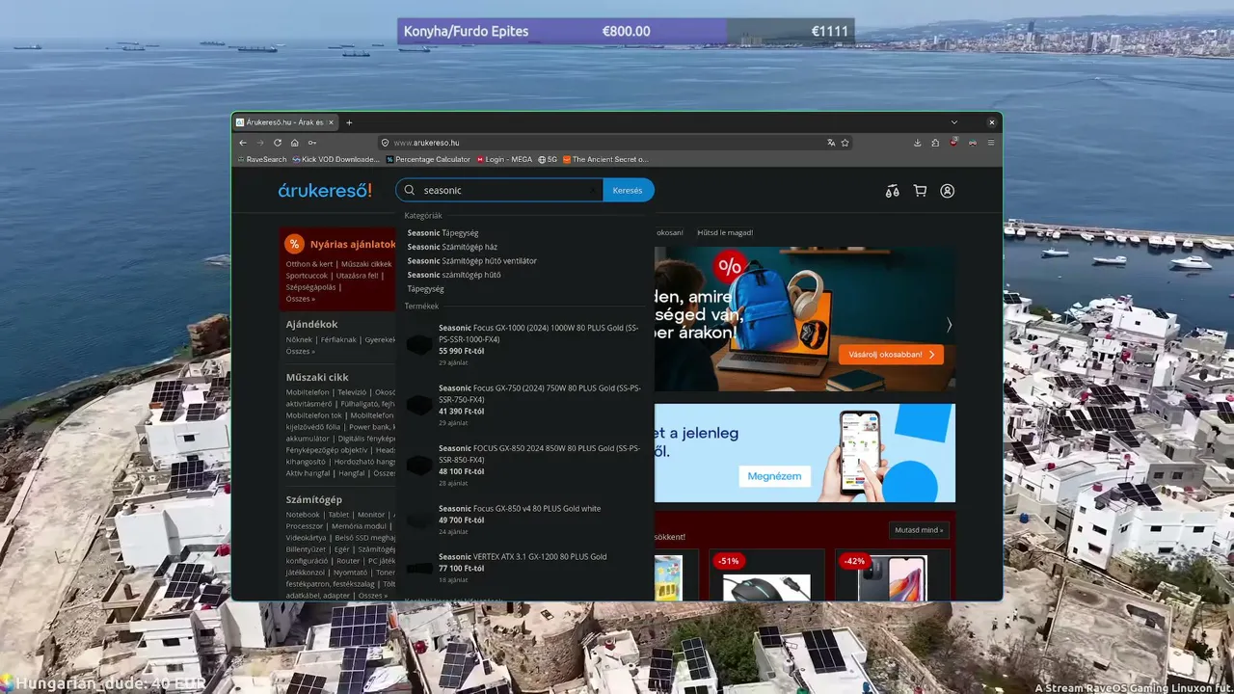Open the Percentage Calculator bookmark
This screenshot has height=694, width=1234.
[428, 159]
